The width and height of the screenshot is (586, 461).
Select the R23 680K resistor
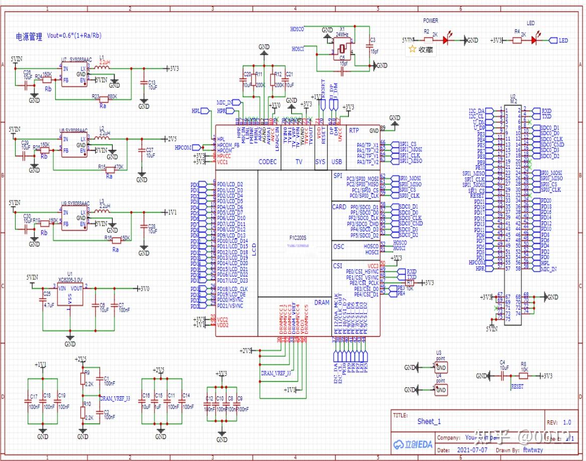pyautogui.click(x=103, y=99)
